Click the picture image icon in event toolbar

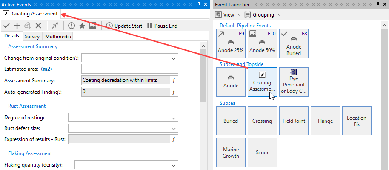coord(93,26)
